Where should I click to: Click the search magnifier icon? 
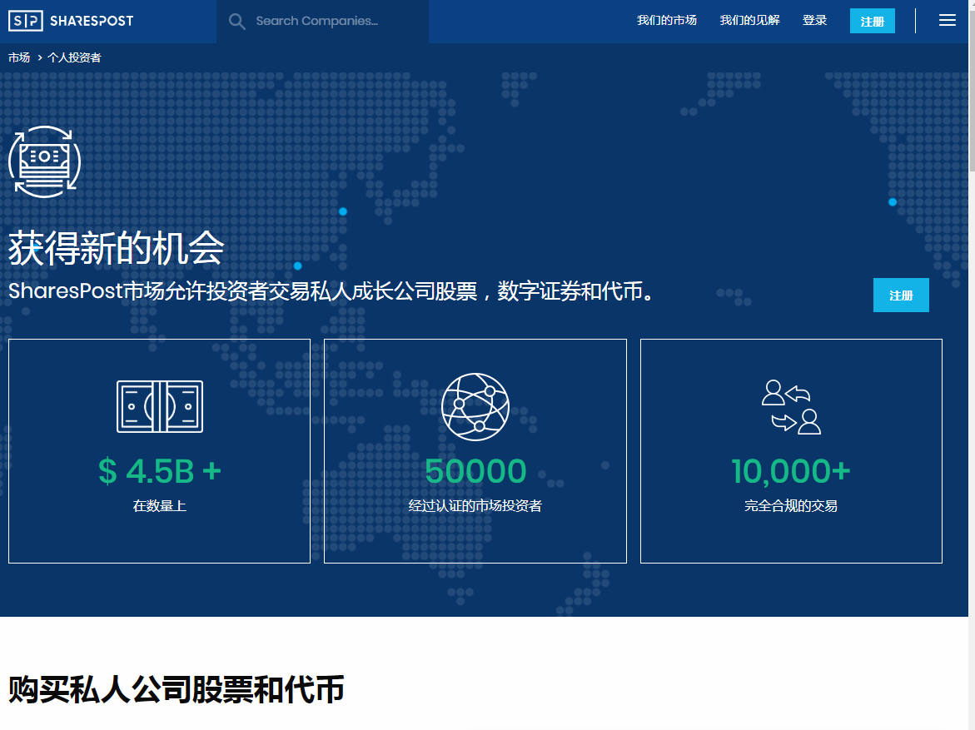pos(236,22)
